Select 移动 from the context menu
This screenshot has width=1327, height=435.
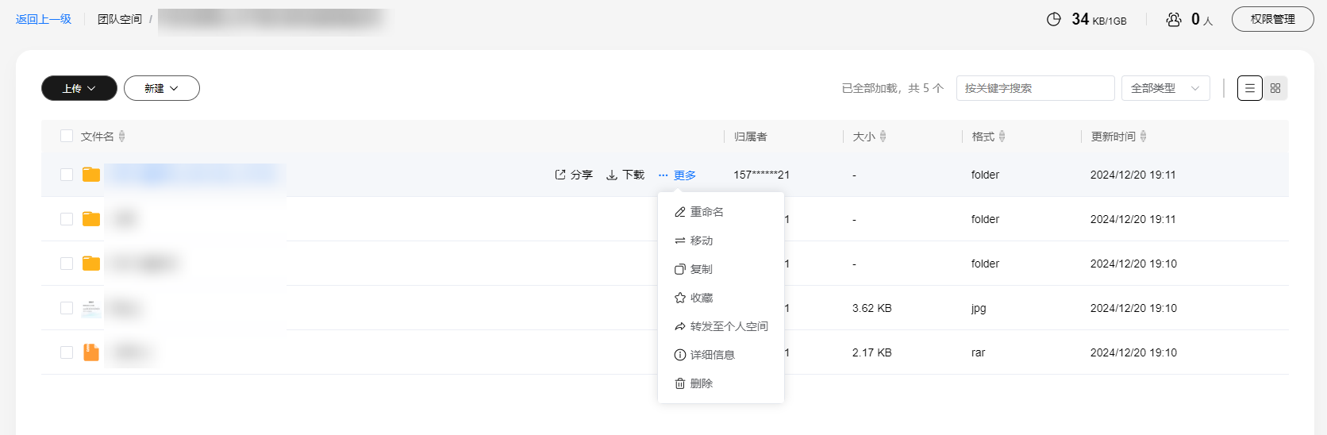(x=721, y=241)
